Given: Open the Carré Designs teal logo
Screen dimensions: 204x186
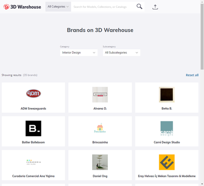Looking at the screenshot, I should (167, 128).
